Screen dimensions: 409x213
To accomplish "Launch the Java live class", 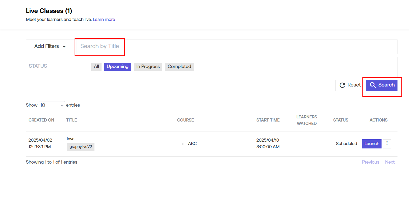I will click(x=372, y=144).
